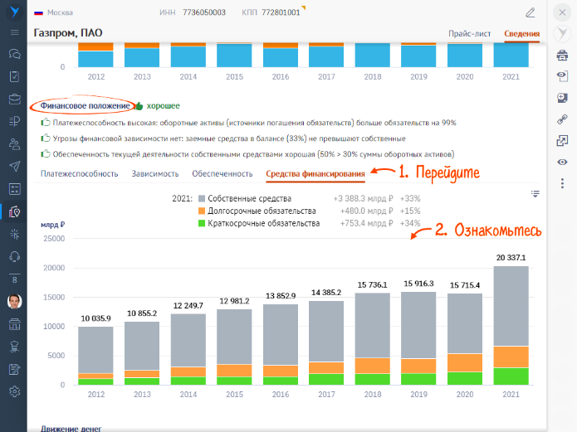Expand the sidebar hamburger menu
The width and height of the screenshot is (577, 432).
(x=14, y=32)
